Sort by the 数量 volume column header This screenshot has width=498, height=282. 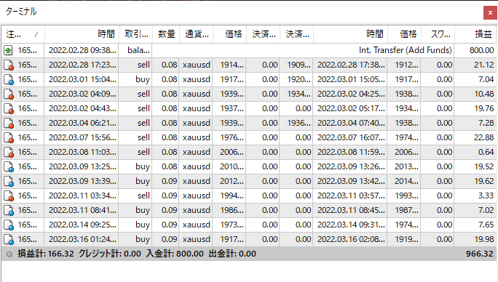[x=166, y=34]
